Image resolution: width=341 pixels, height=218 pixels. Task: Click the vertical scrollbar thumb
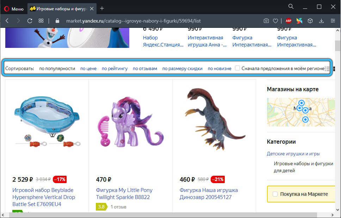click(337, 46)
